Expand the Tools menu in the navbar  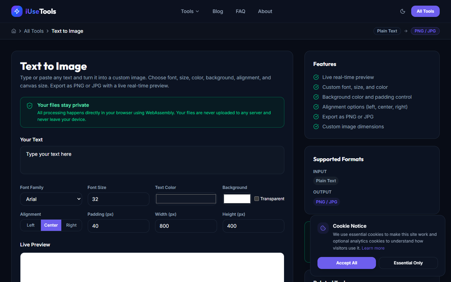click(x=190, y=11)
